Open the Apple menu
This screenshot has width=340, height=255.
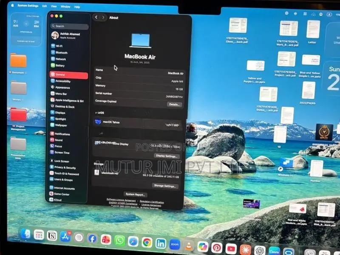(12, 5)
